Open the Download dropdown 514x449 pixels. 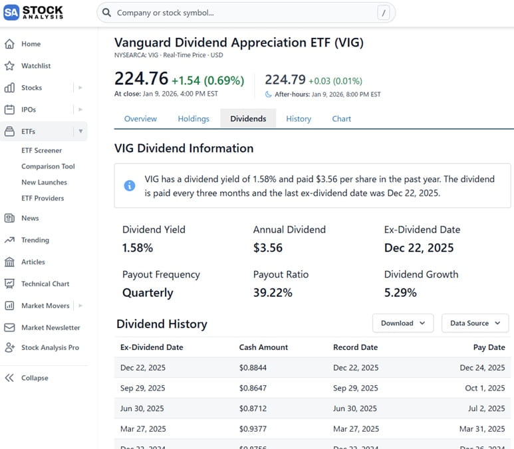[403, 323]
